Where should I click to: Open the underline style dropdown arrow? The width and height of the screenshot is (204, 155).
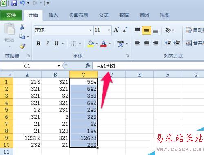coord(63,44)
